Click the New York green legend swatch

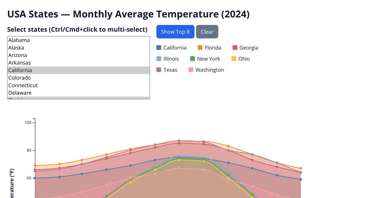(192, 59)
